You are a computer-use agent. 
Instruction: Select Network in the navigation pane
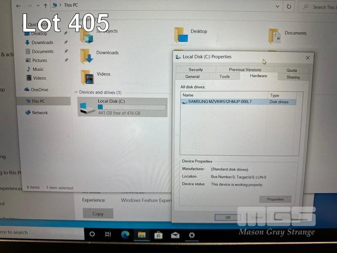click(40, 113)
